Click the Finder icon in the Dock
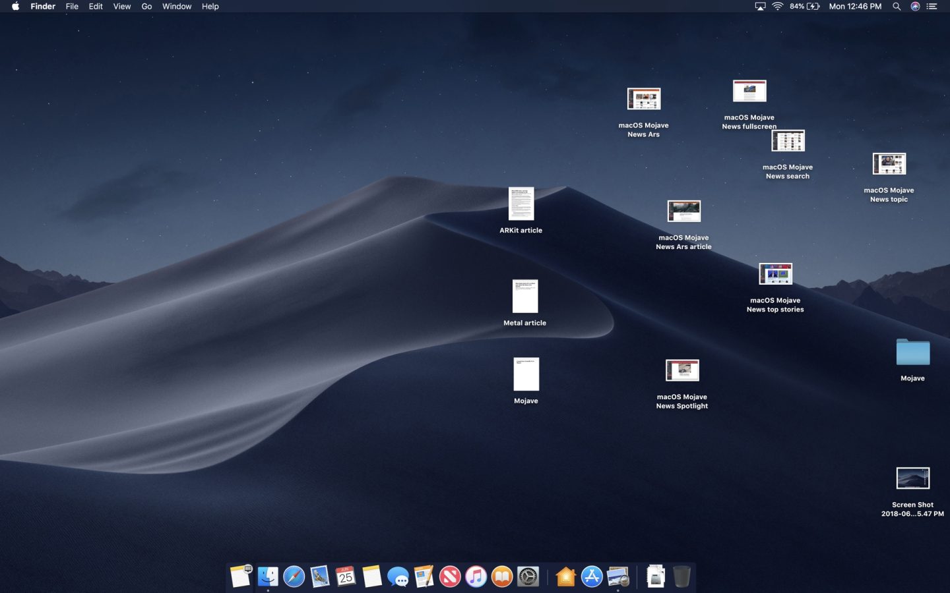The image size is (950, 593). pos(267,577)
